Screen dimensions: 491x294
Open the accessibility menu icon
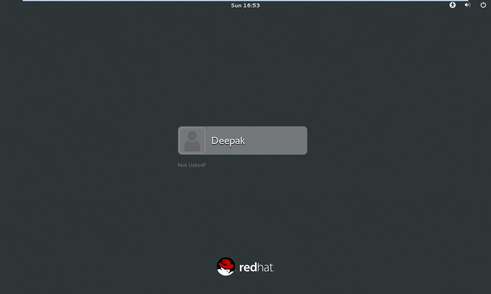coord(453,5)
